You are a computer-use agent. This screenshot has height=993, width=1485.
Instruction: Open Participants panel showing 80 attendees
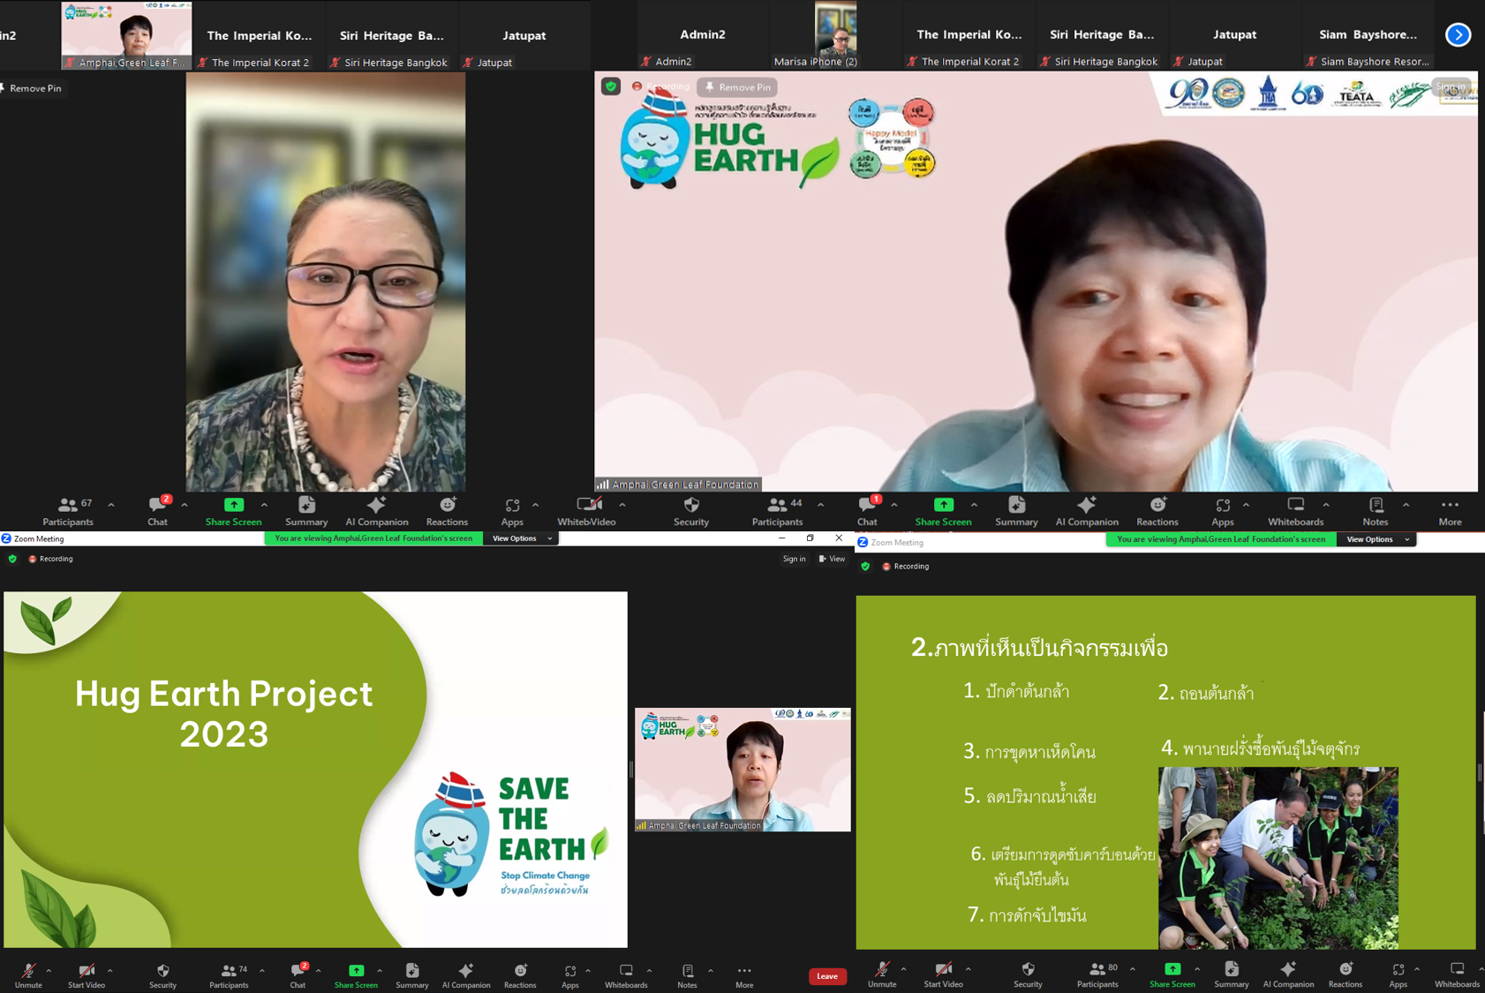pos(1097,974)
